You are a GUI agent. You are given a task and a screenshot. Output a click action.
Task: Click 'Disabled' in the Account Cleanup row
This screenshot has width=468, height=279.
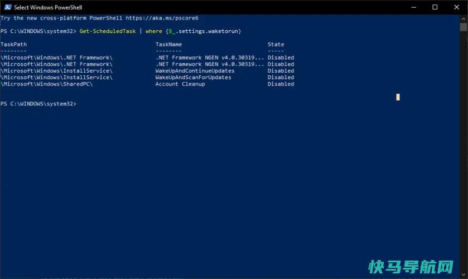[x=281, y=84]
